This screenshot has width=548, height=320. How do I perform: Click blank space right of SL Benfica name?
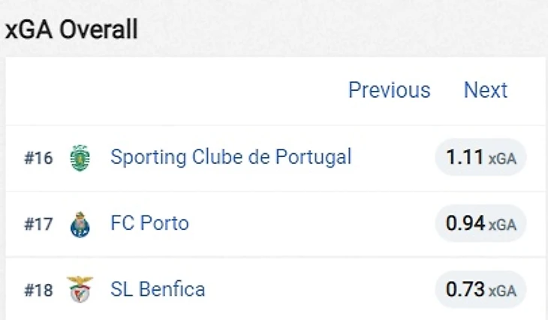click(320, 289)
